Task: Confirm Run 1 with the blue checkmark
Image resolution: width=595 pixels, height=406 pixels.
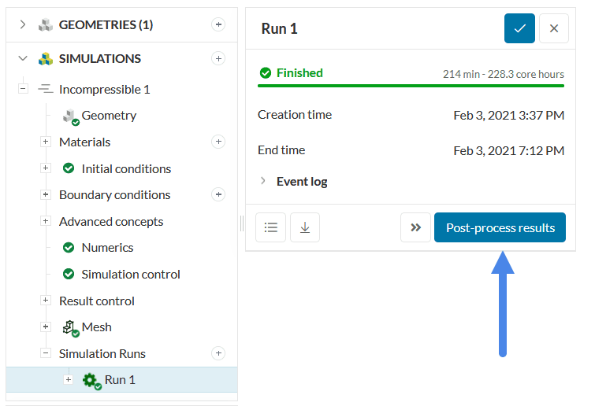Action: click(x=519, y=28)
